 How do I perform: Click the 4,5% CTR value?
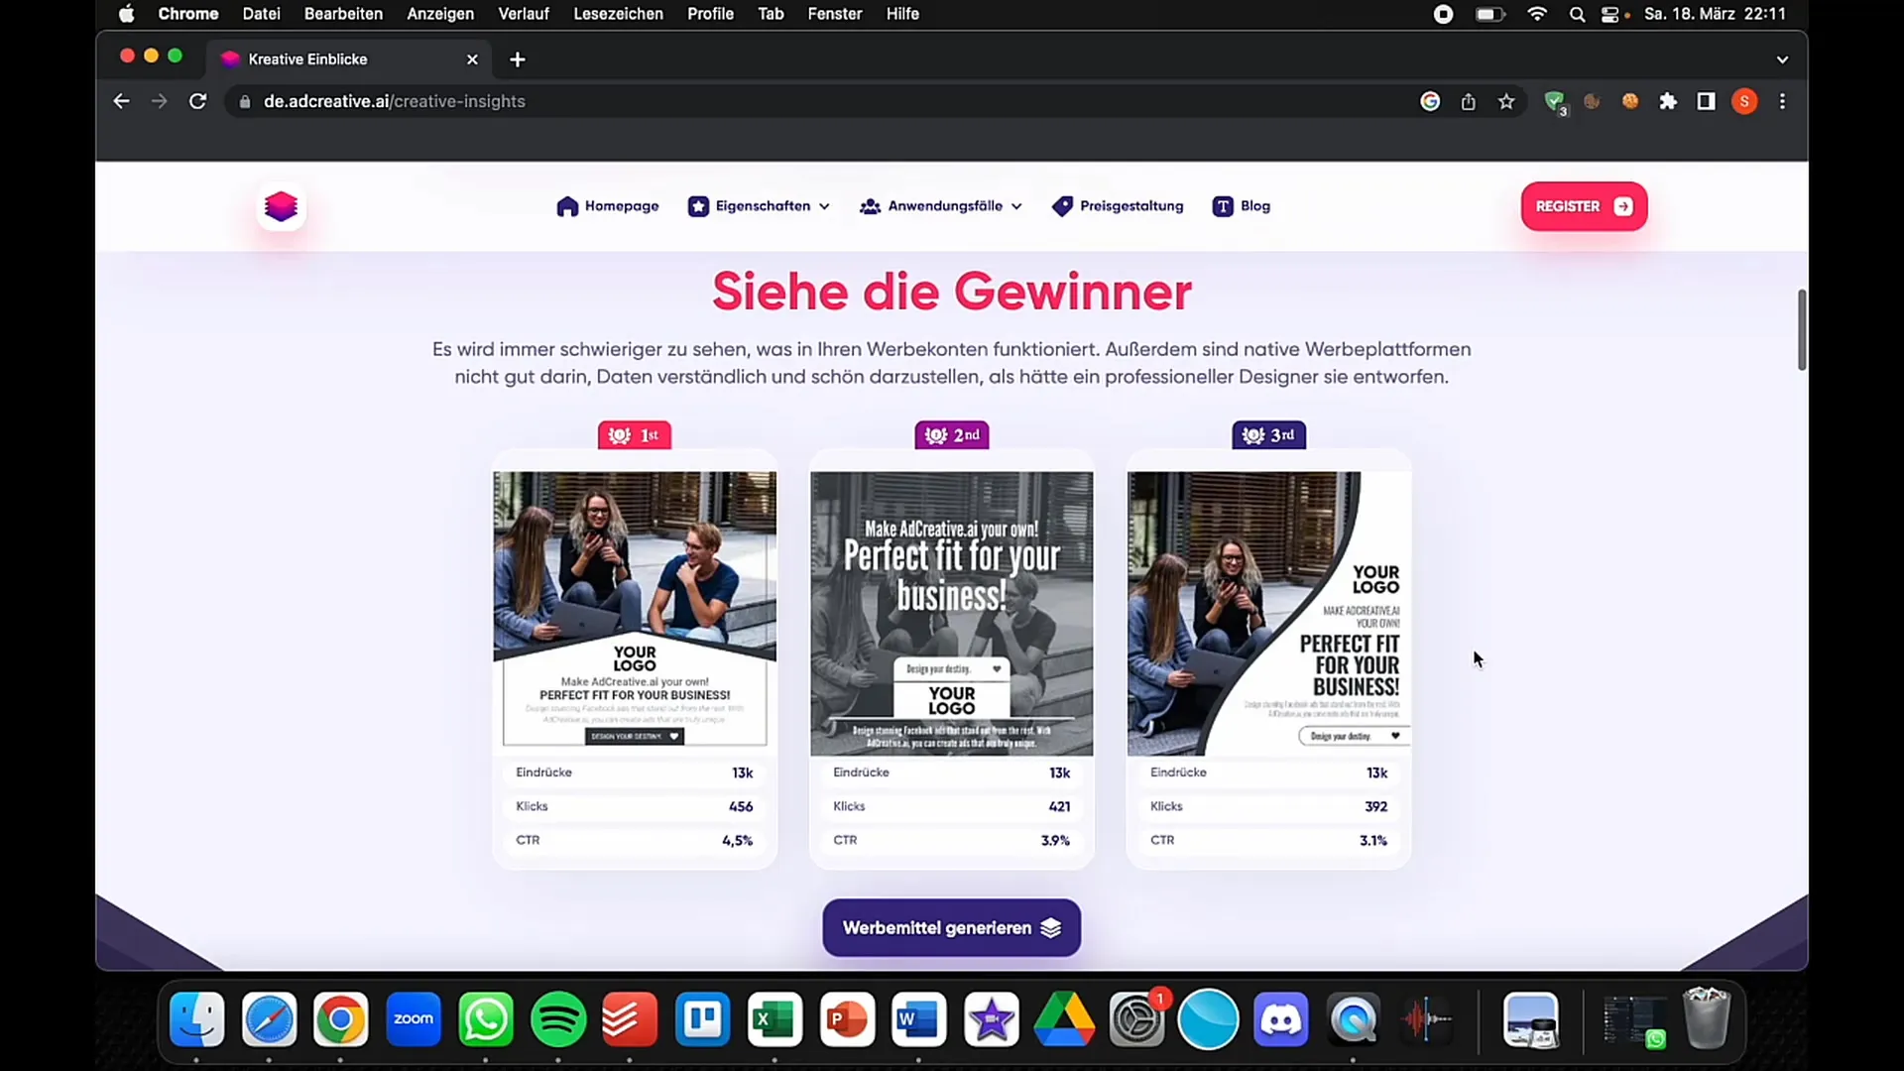[x=737, y=841]
